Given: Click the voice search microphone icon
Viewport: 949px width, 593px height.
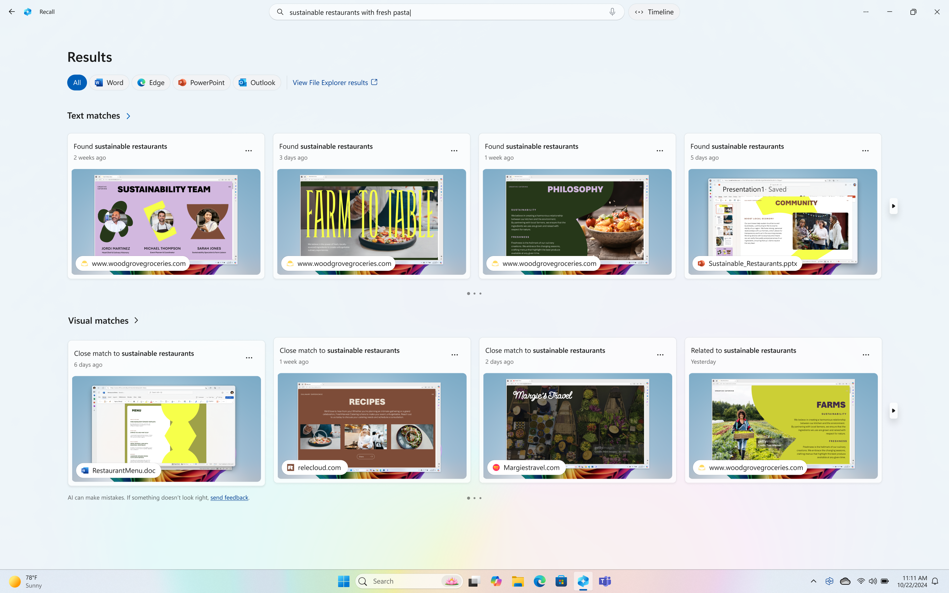Looking at the screenshot, I should [x=613, y=12].
